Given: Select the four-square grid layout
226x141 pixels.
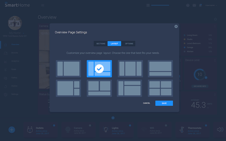Looking at the screenshot, I should coord(160,88).
